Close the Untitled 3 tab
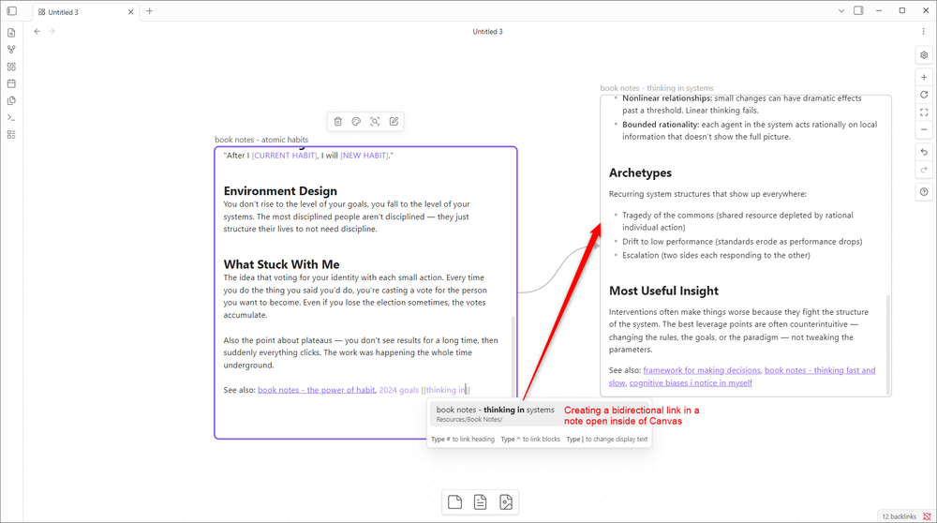The height and width of the screenshot is (523, 937). click(131, 12)
